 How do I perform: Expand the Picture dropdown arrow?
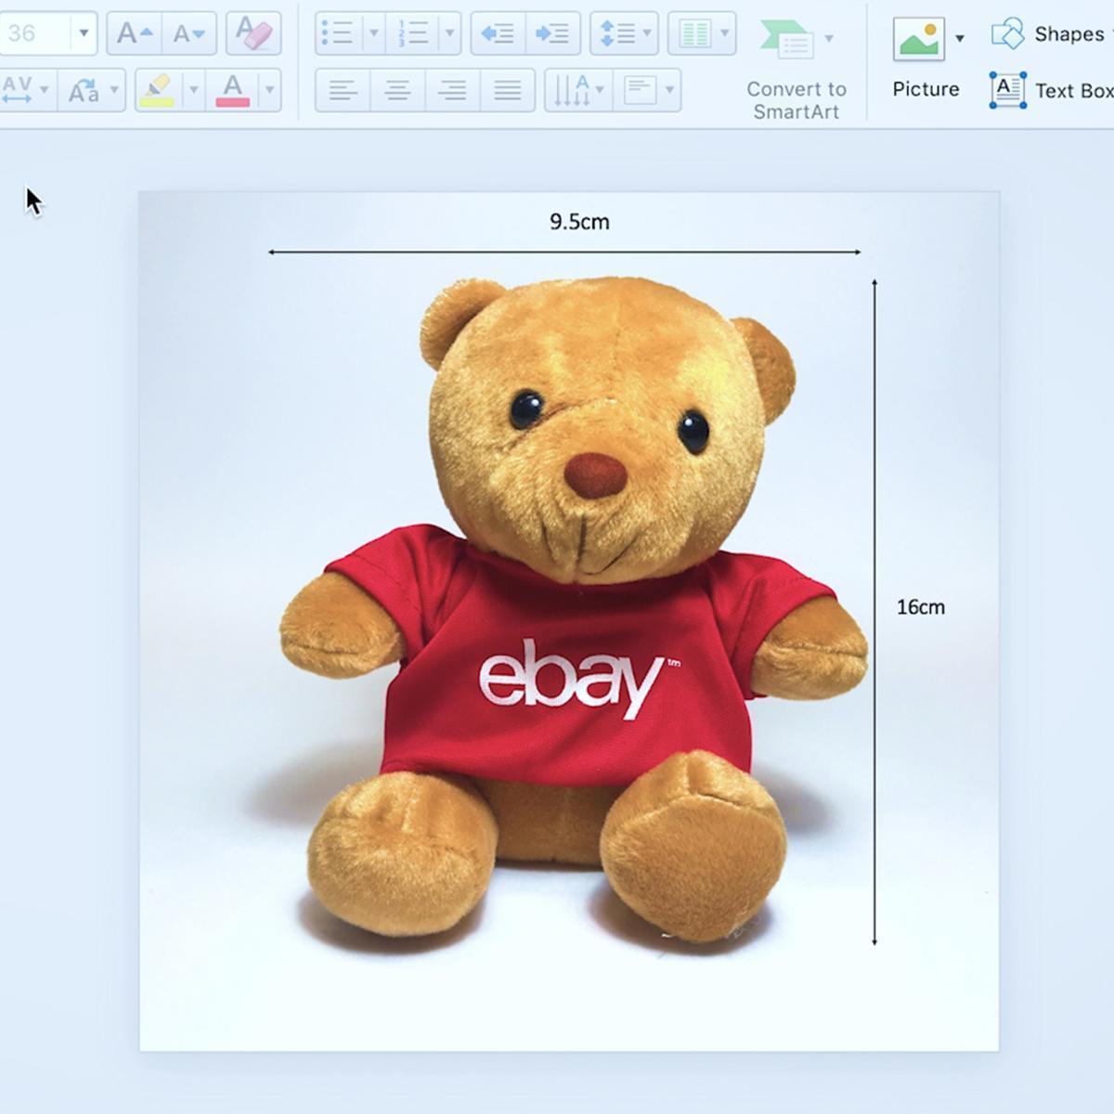960,39
